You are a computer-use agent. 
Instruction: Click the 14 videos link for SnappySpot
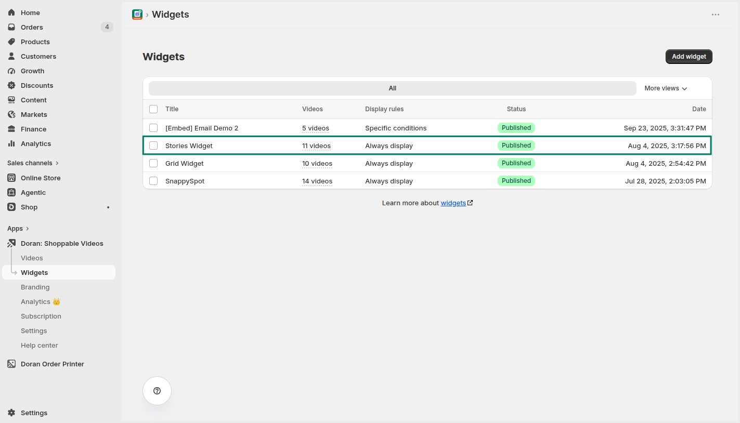(317, 181)
